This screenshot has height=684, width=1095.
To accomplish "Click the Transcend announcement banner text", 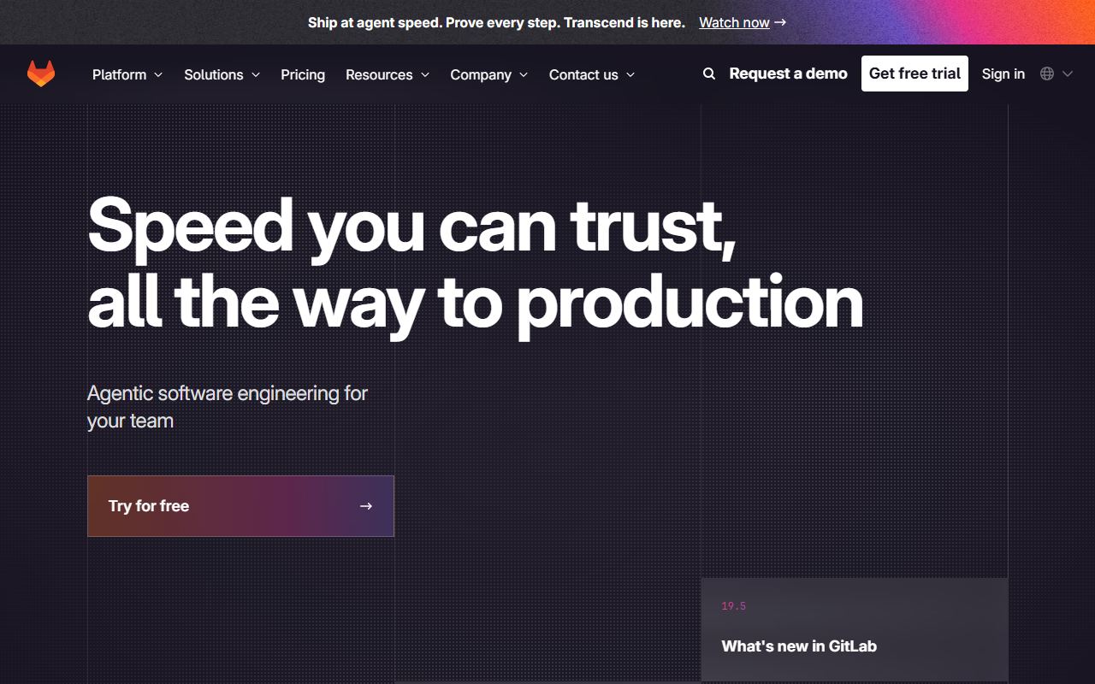I will tap(496, 23).
